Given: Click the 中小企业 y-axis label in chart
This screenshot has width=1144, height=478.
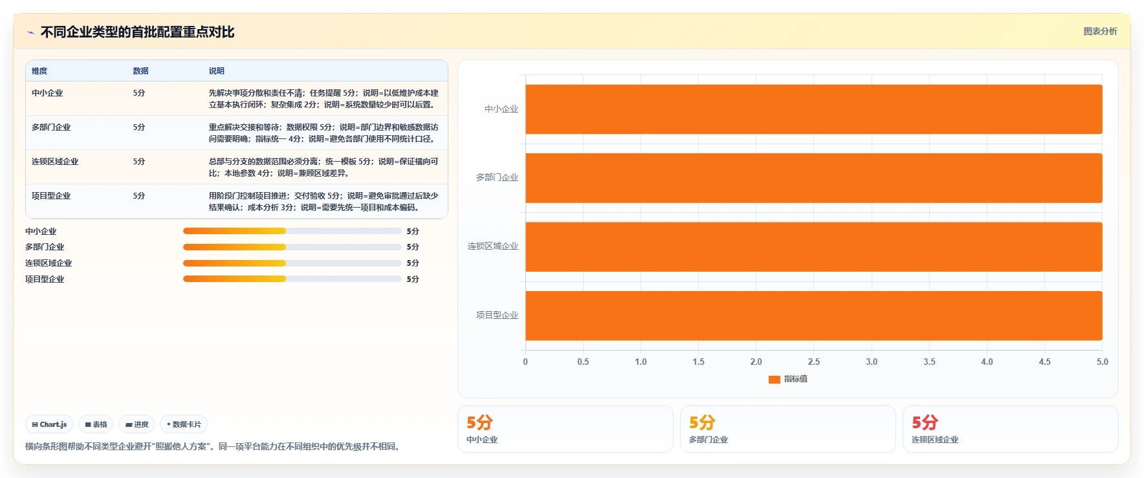Looking at the screenshot, I should pyautogui.click(x=501, y=109).
